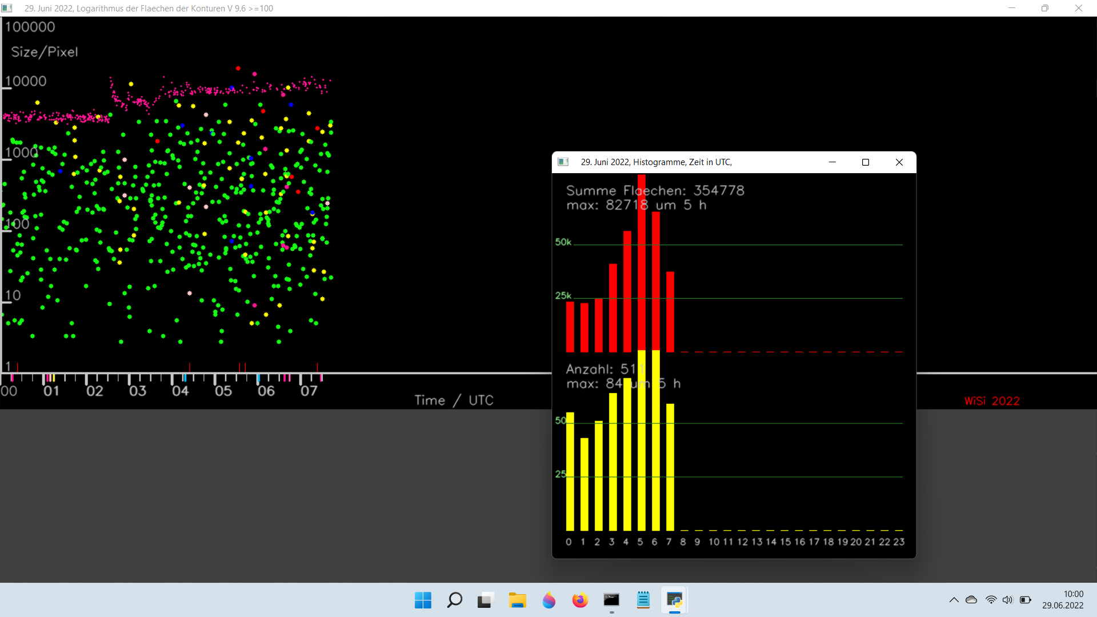This screenshot has height=617, width=1097.
Task: Click hour label 18 on histogram axis
Action: 828,542
